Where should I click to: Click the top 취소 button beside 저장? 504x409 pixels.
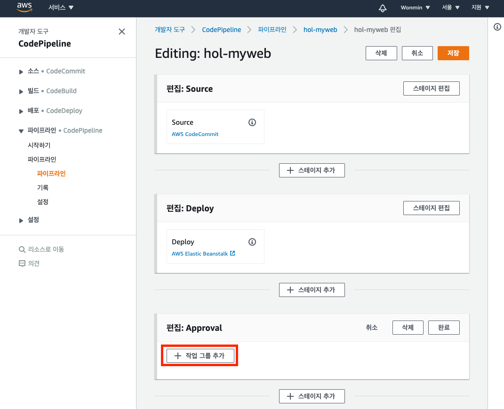point(417,53)
